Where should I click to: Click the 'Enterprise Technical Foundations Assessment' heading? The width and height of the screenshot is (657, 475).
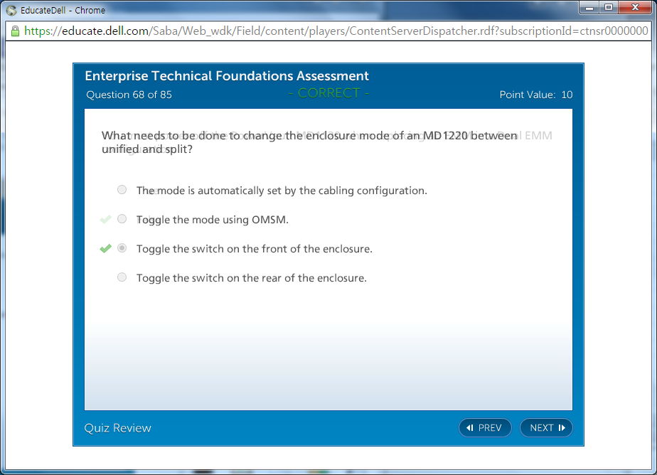pos(227,76)
